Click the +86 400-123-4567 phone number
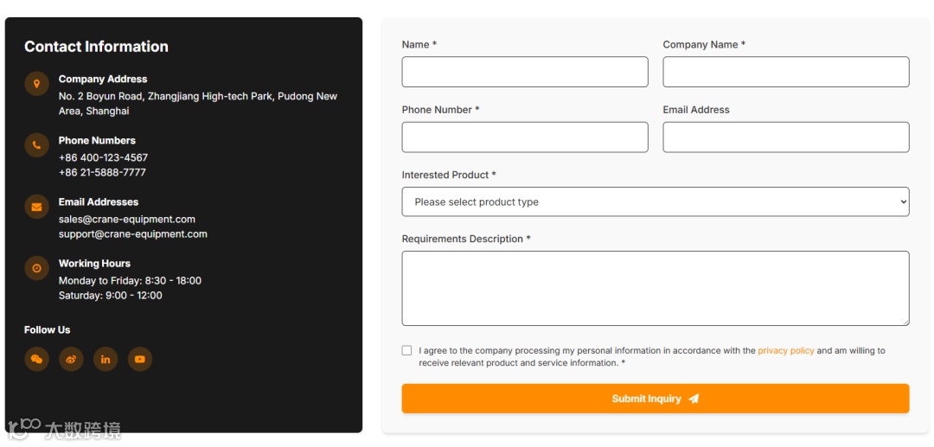This screenshot has height=447, width=934. pyautogui.click(x=103, y=158)
